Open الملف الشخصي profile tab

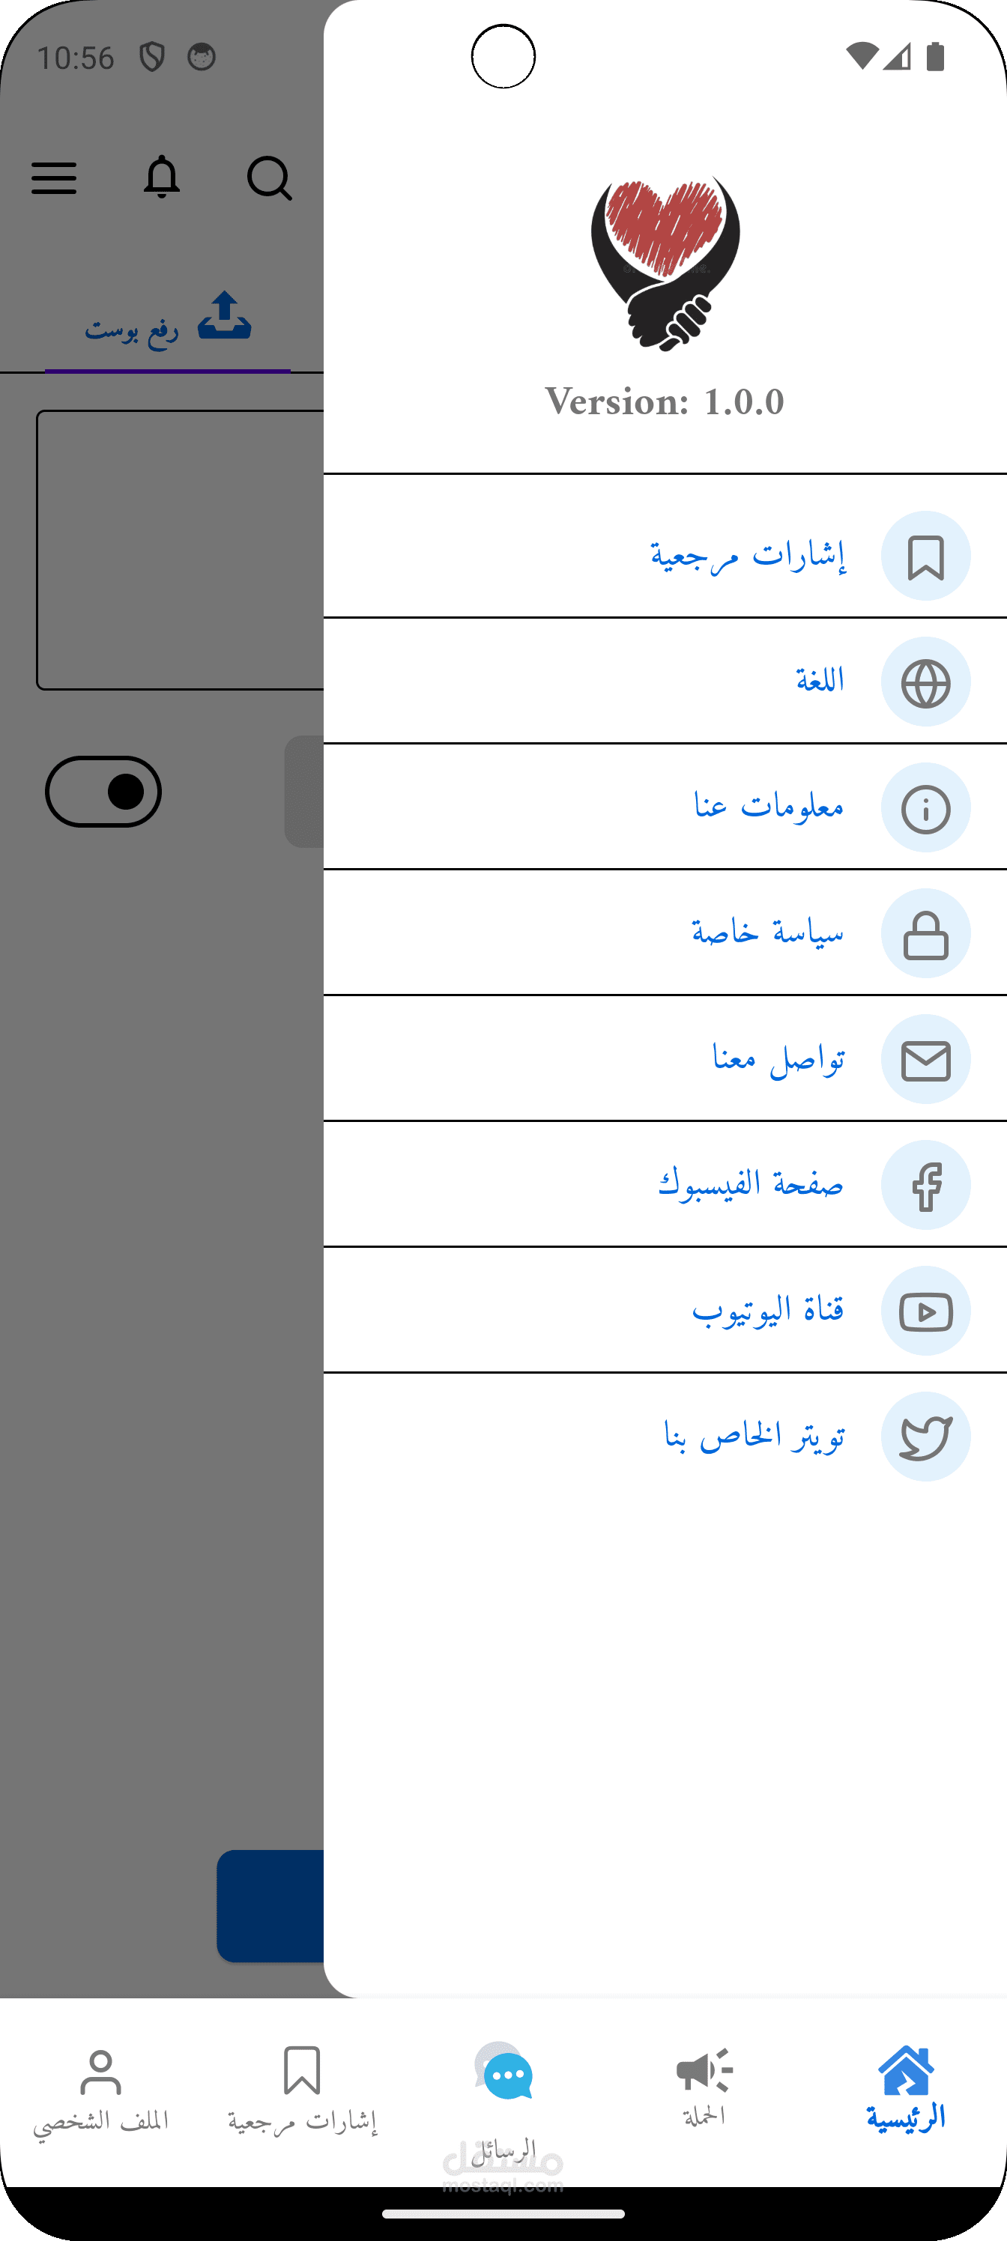click(x=101, y=2088)
